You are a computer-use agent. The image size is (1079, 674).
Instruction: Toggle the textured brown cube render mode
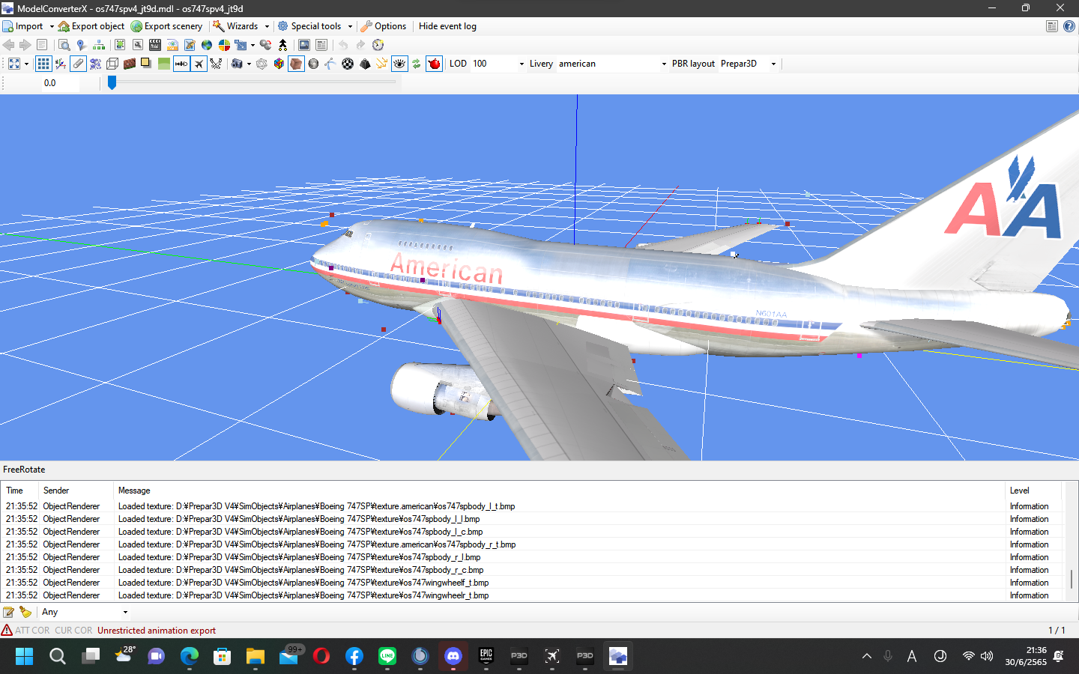[296, 64]
